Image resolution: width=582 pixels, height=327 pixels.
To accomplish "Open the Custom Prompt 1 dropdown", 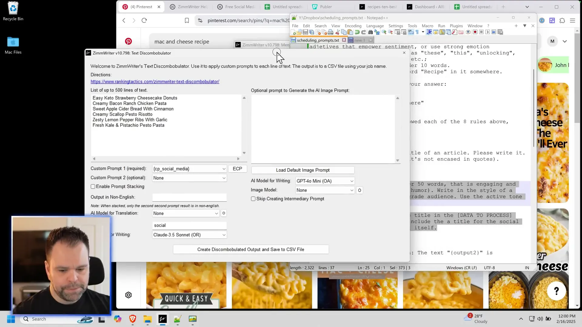I will pyautogui.click(x=189, y=169).
